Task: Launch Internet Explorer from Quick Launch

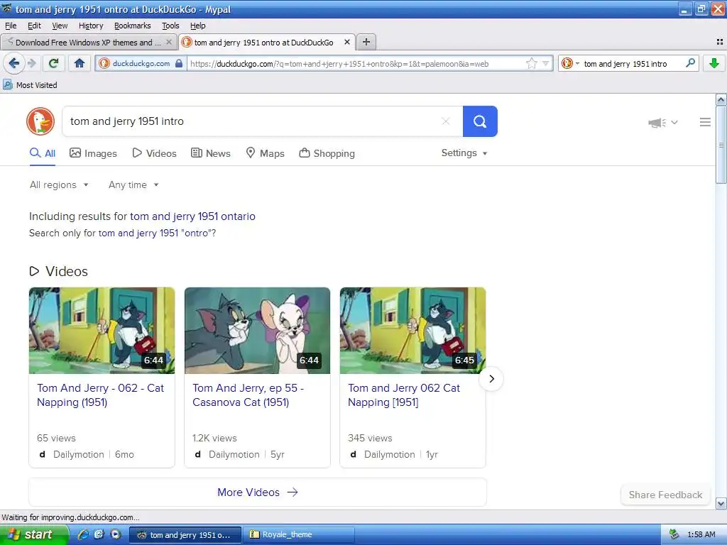Action: pyautogui.click(x=83, y=534)
